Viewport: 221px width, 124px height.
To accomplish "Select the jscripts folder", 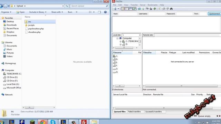I will click(x=31, y=25).
